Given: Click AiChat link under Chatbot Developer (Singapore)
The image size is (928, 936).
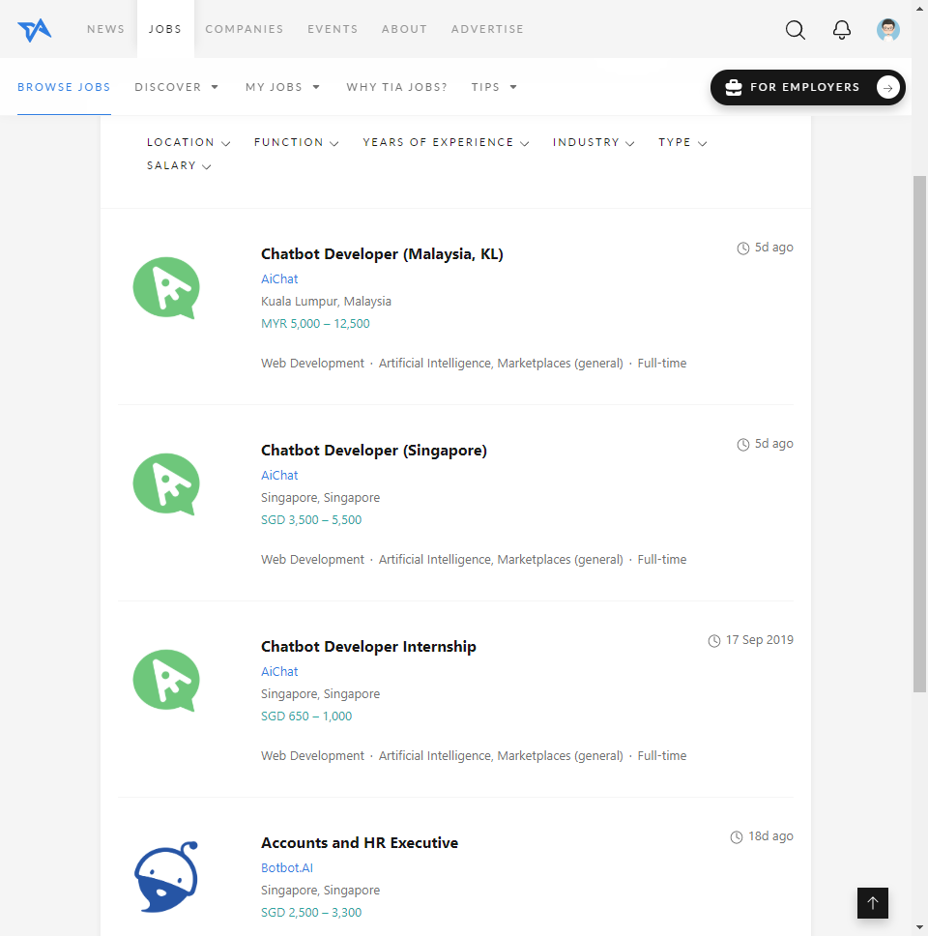Looking at the screenshot, I should 279,476.
